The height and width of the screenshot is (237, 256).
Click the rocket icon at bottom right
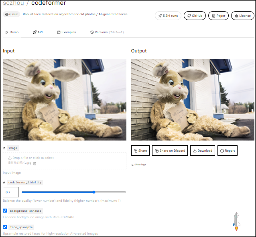point(236,221)
